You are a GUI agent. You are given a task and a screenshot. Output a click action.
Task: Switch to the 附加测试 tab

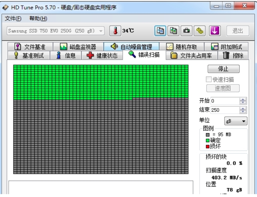click(226, 46)
